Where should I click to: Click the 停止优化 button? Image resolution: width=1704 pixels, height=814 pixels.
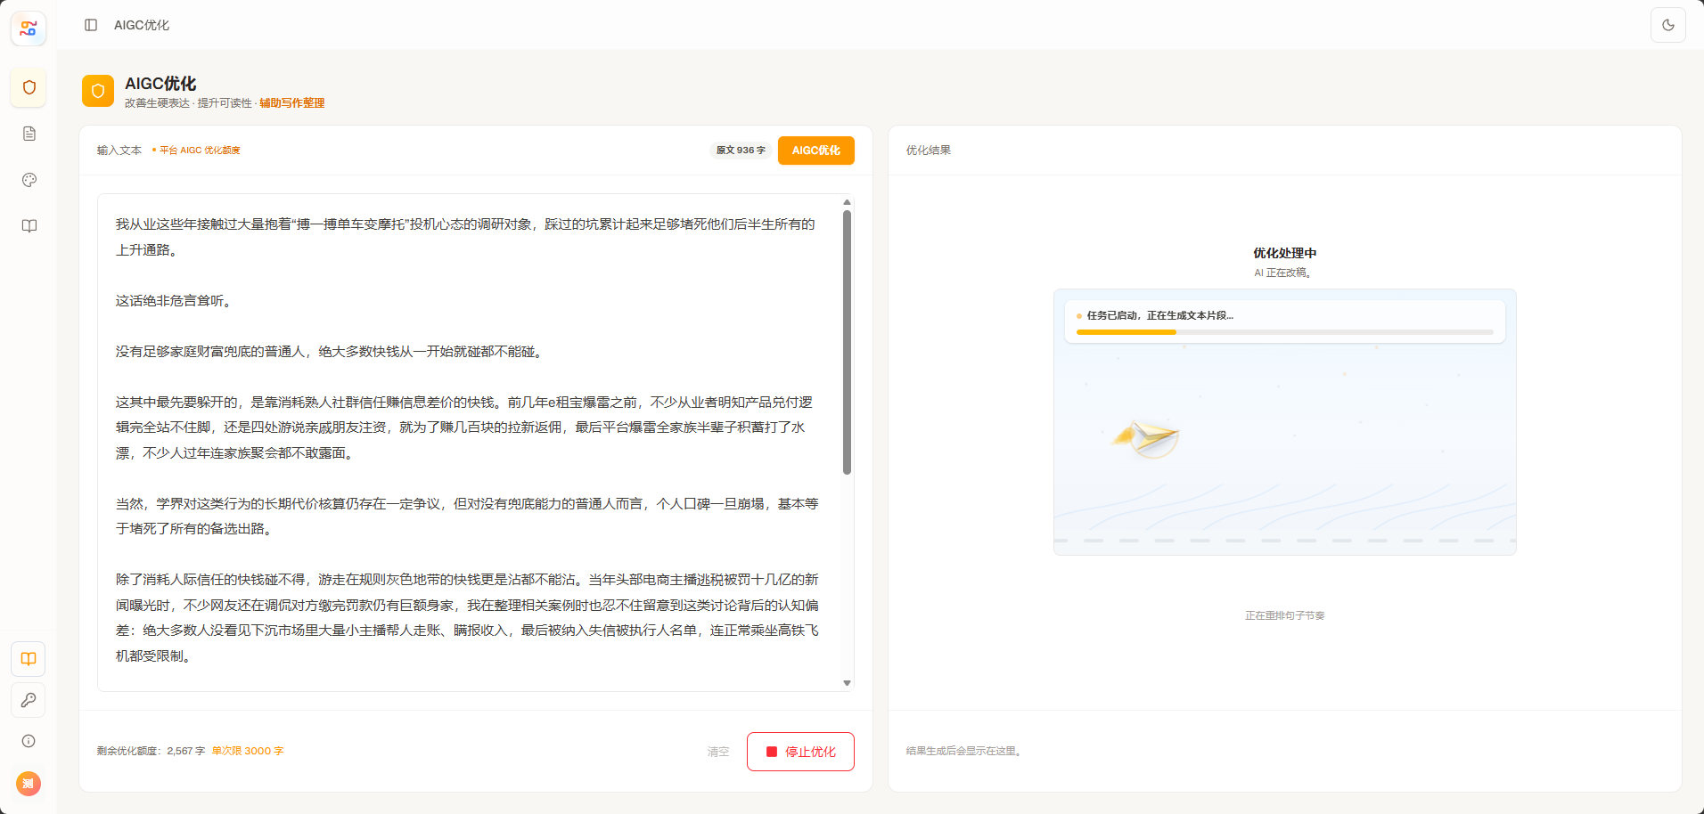[x=800, y=752]
